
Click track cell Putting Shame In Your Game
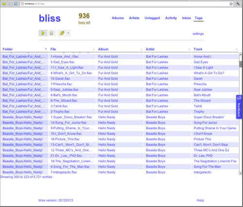215,128
